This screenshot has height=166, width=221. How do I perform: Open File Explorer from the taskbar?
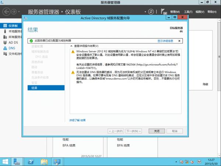pyautogui.click(x=44, y=162)
